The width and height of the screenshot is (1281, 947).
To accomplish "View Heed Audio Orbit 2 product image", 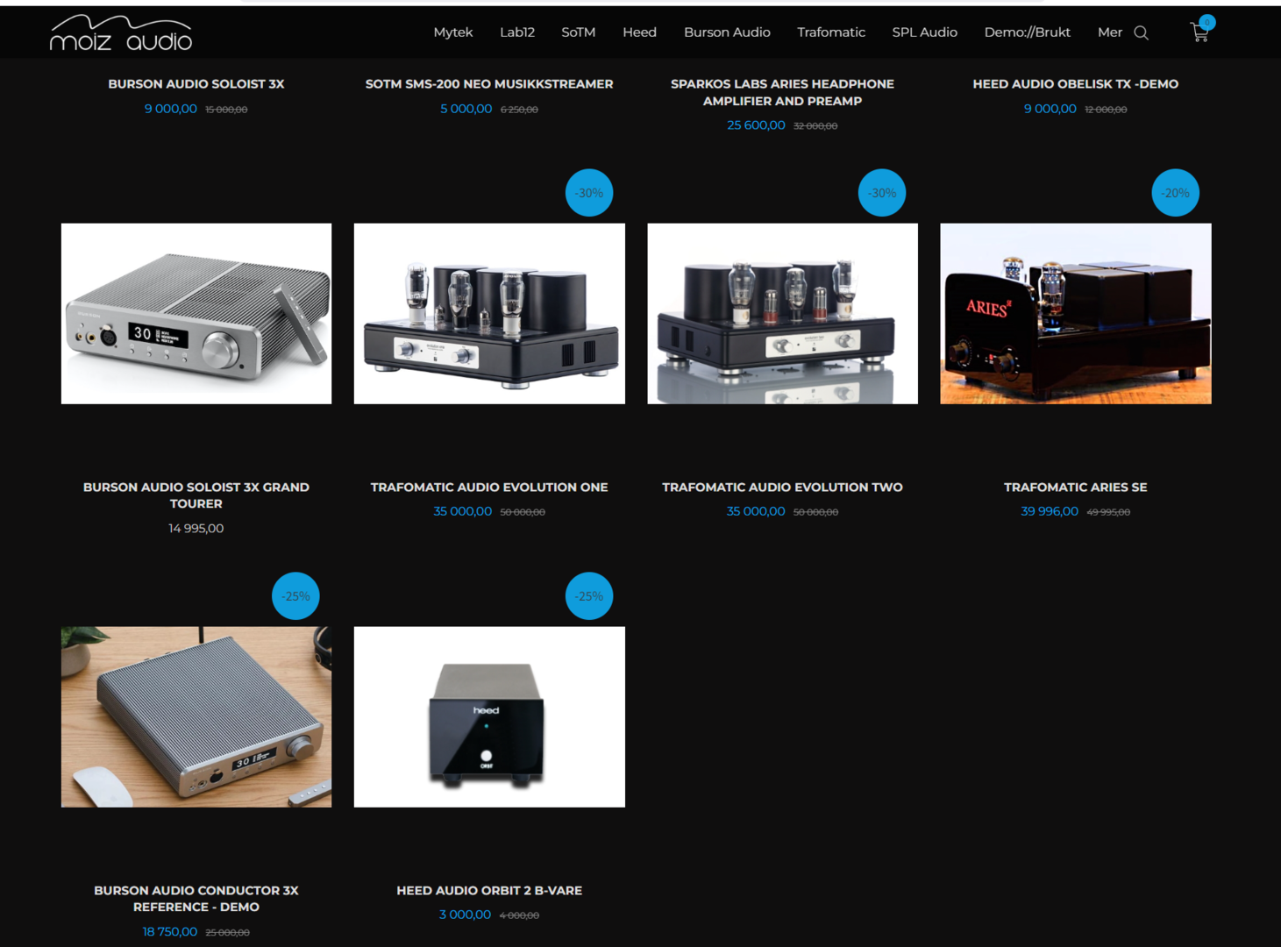I will coord(489,717).
